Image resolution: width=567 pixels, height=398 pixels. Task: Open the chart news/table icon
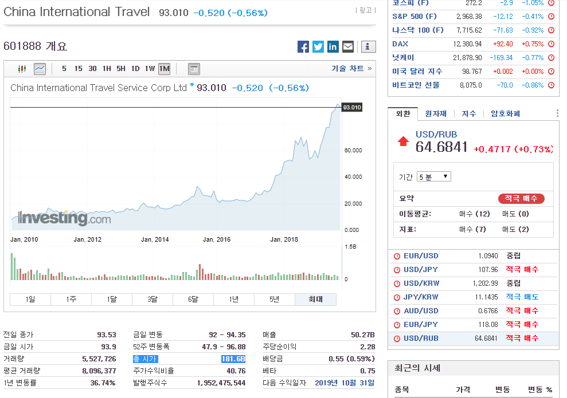click(194, 69)
